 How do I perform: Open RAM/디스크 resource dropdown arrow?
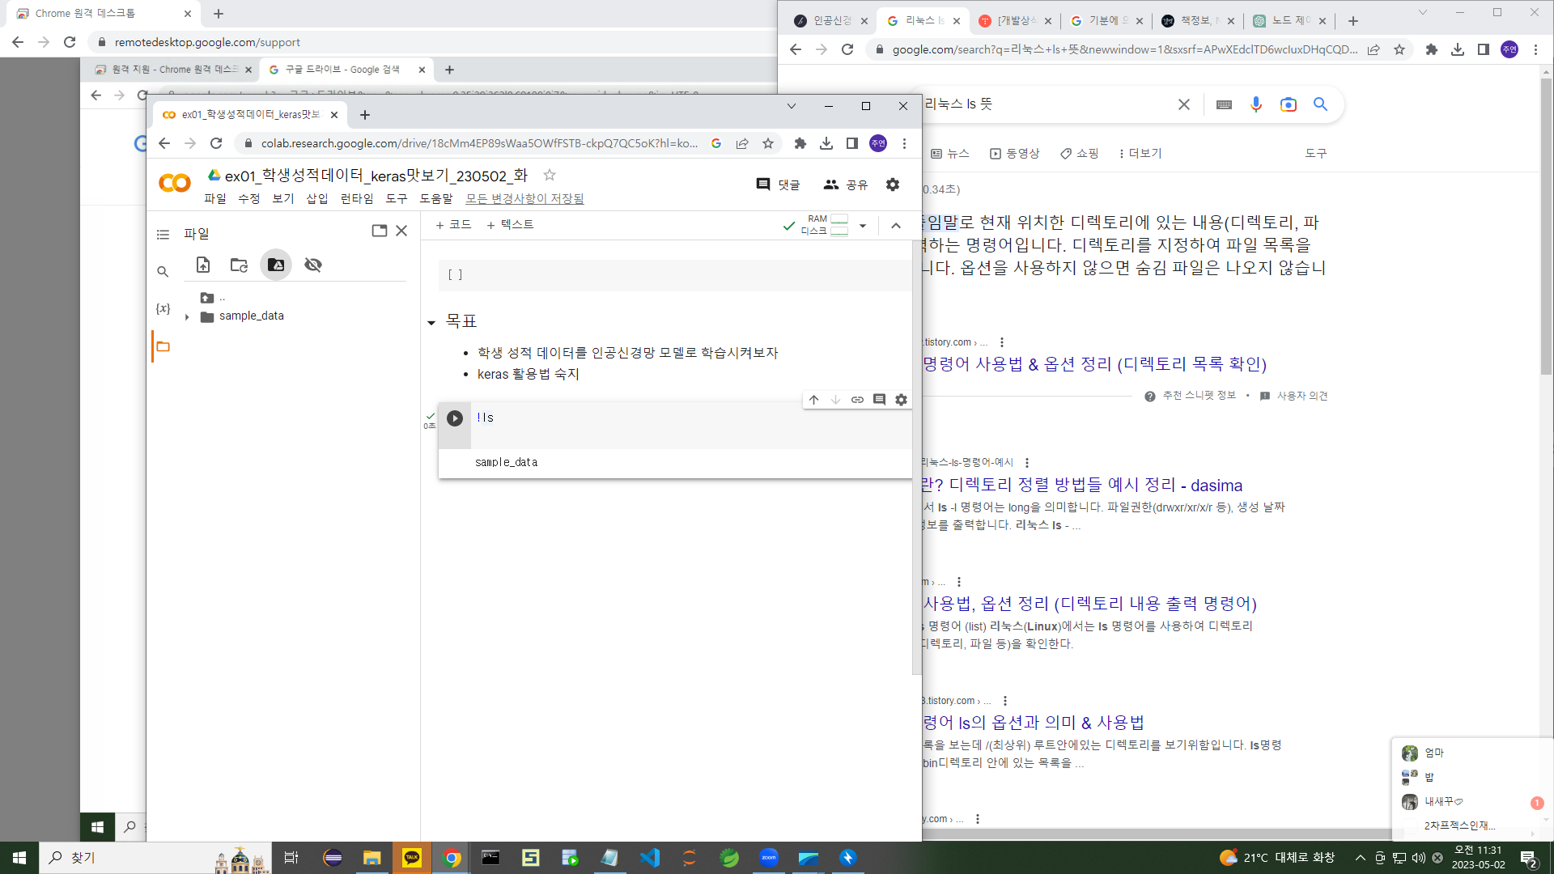(863, 226)
